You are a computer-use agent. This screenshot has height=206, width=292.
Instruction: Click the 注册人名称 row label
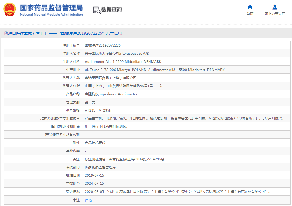71,54
